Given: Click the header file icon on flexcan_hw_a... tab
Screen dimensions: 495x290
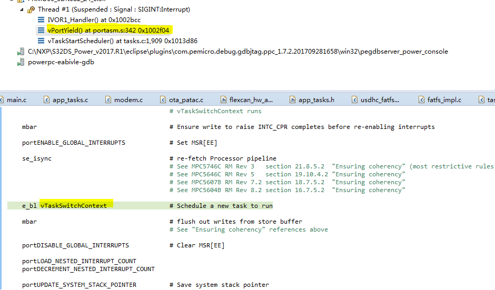Looking at the screenshot, I should 223,100.
